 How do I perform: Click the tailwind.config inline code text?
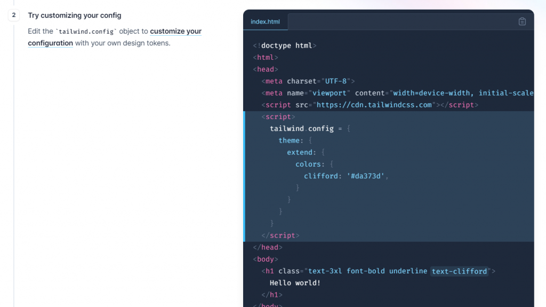click(86, 32)
